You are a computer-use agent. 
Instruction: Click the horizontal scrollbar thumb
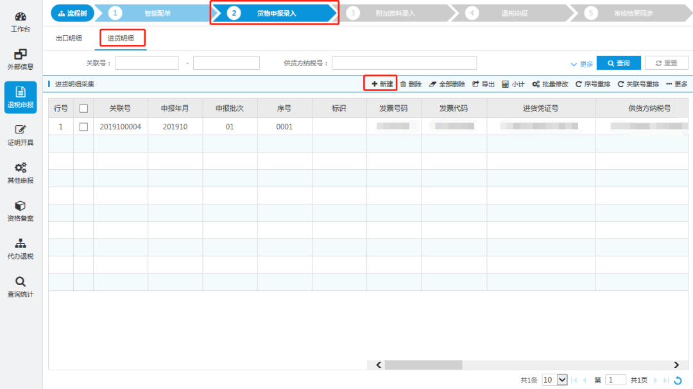424,365
